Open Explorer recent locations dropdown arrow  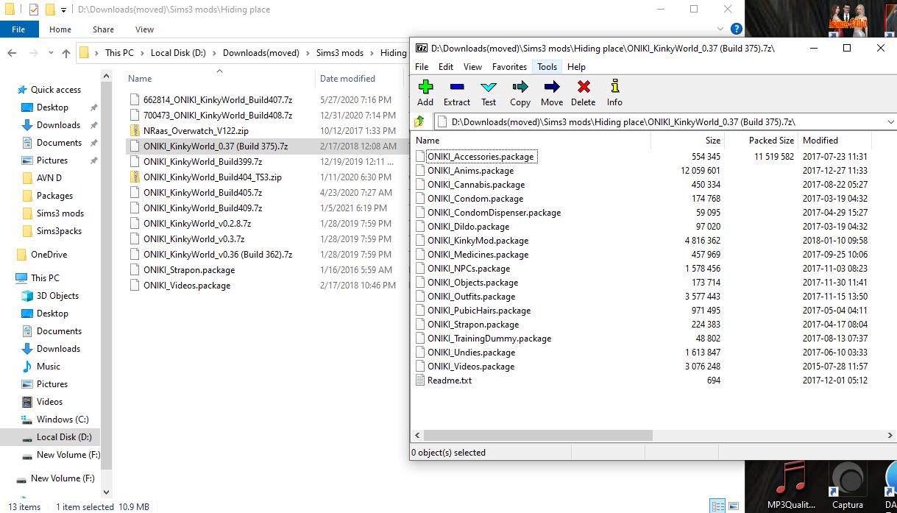[x=50, y=53]
